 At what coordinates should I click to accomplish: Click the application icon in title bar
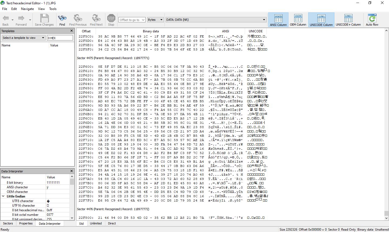coord(3,3)
